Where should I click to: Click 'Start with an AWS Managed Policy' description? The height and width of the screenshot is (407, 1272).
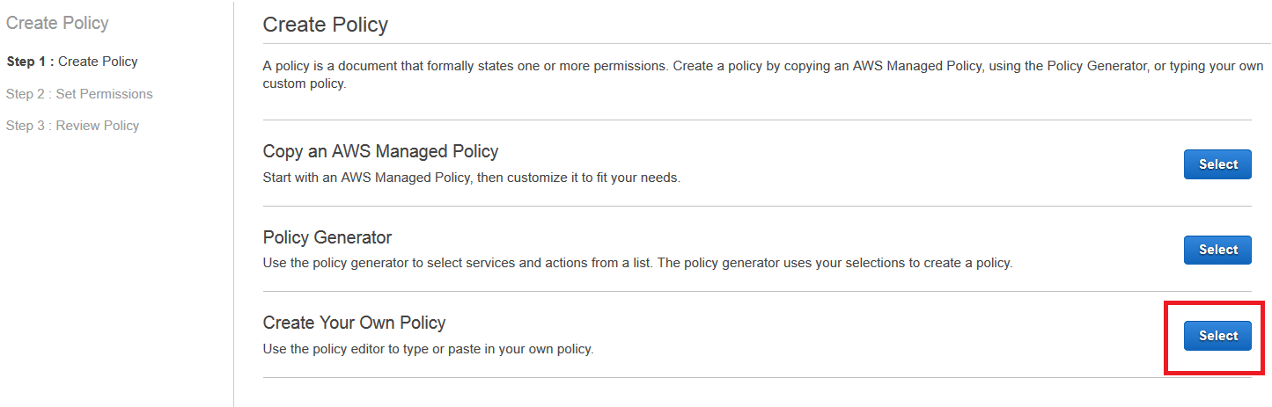(x=472, y=178)
